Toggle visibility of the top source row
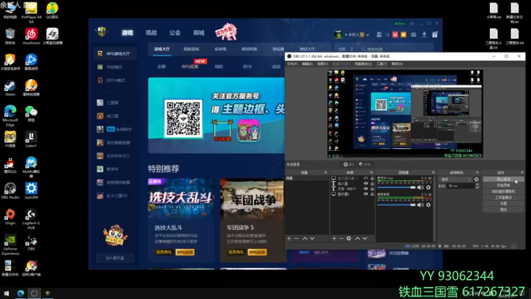 (366, 178)
